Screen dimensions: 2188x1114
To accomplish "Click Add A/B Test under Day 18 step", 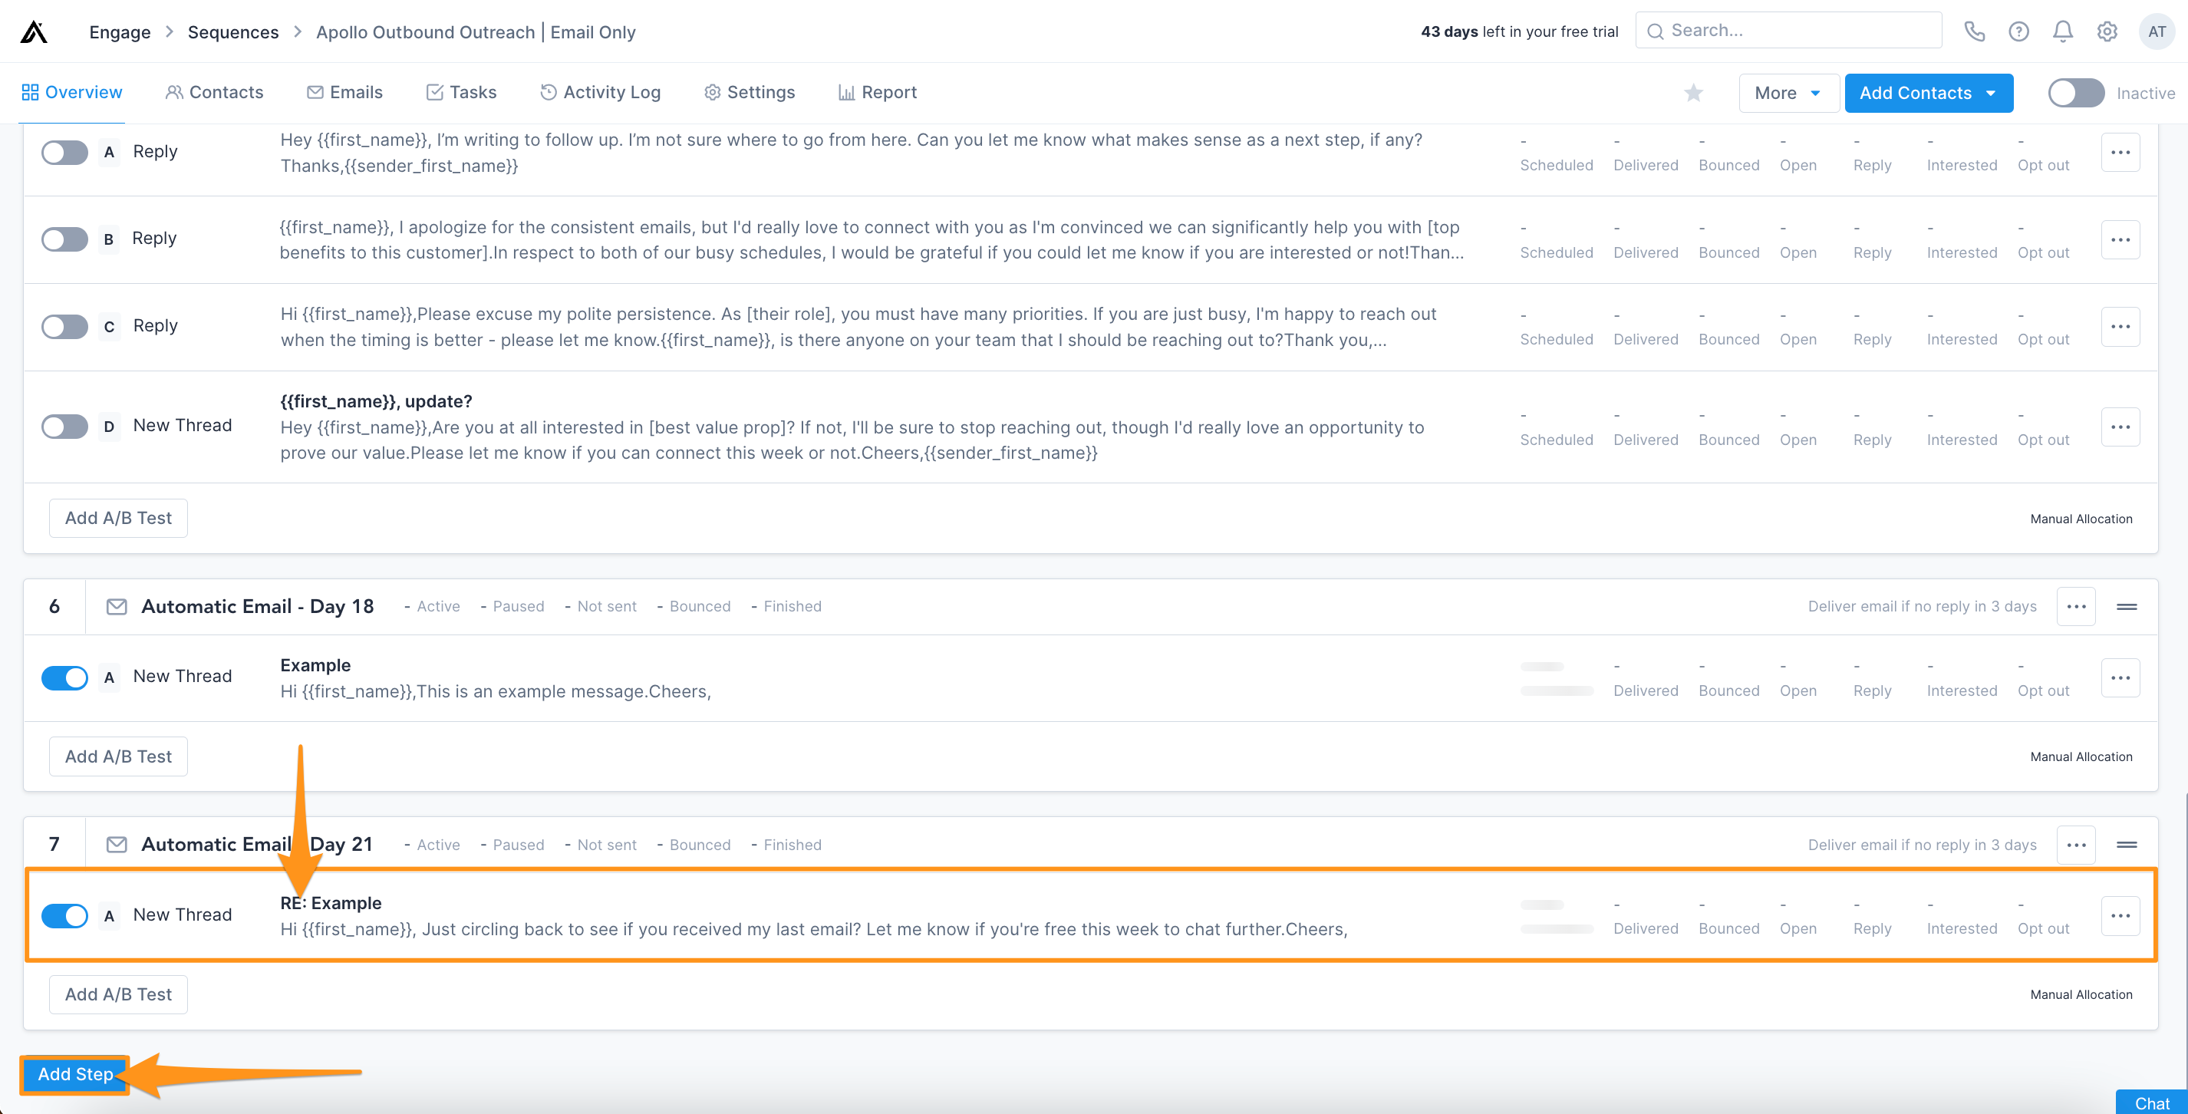I will click(x=118, y=756).
